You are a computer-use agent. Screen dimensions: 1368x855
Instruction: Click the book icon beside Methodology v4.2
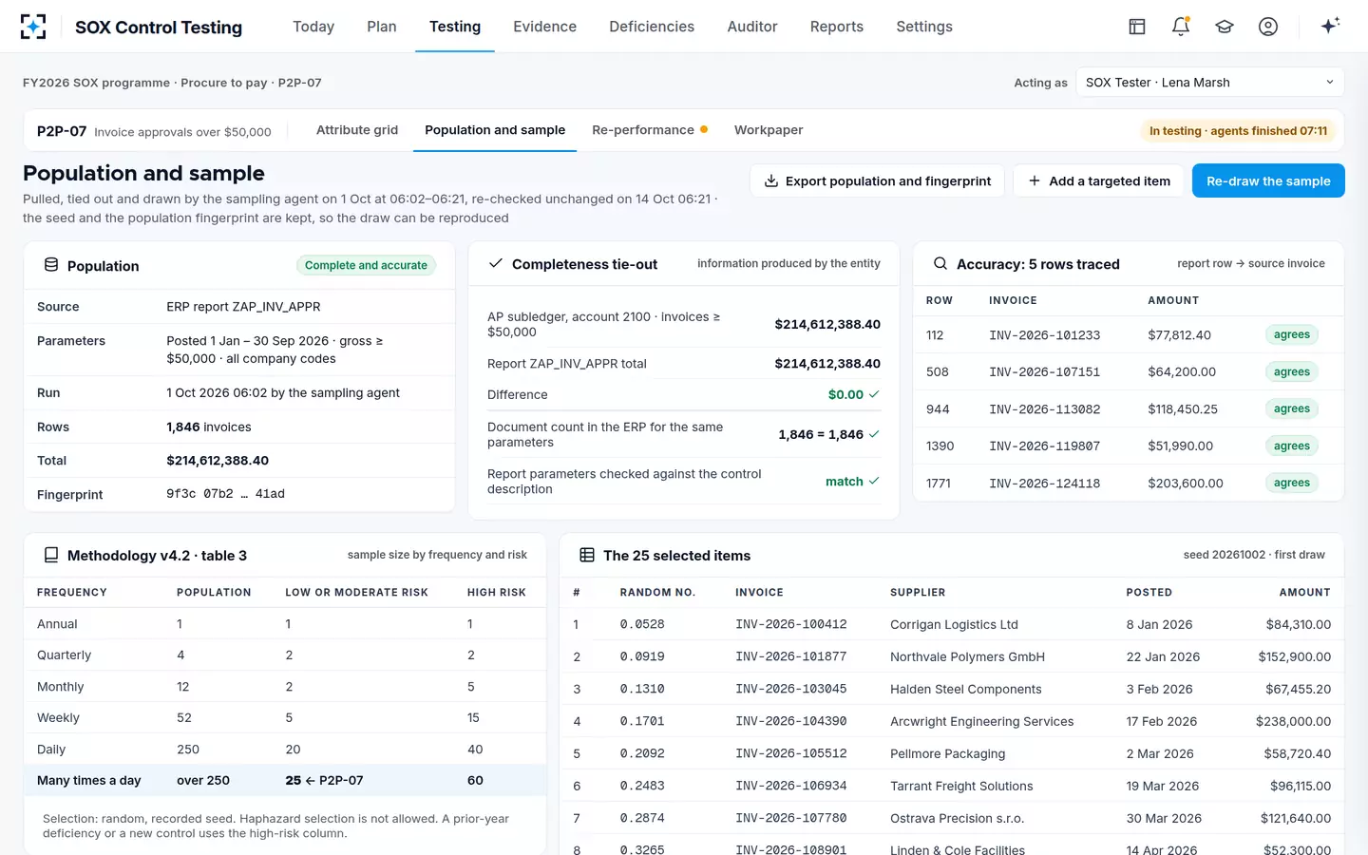51,555
